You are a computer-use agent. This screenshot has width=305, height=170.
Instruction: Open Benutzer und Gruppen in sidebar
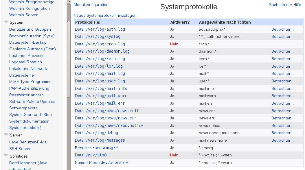[x=30, y=29]
